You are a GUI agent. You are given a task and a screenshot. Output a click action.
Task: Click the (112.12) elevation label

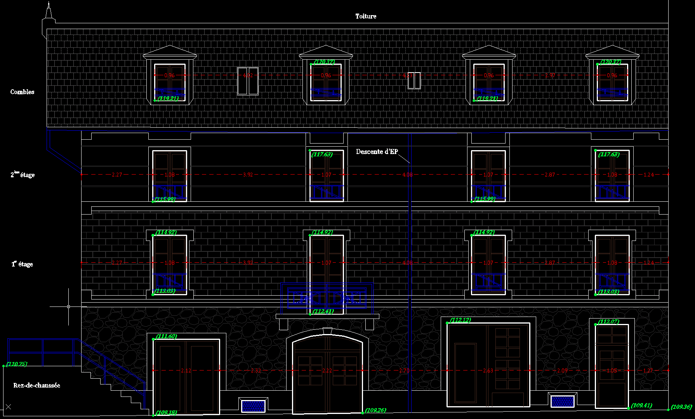tap(460, 320)
